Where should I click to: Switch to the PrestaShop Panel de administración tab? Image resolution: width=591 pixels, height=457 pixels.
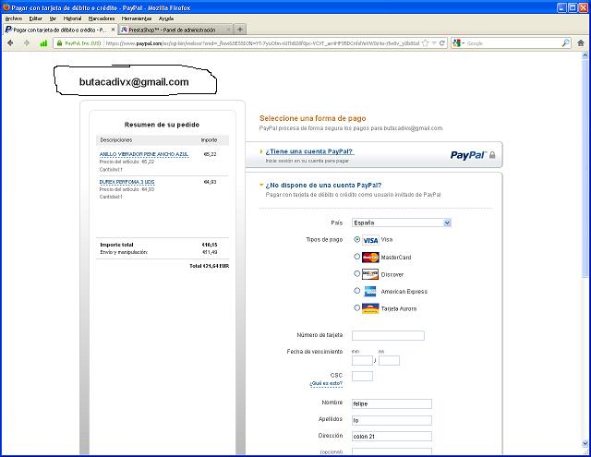175,30
